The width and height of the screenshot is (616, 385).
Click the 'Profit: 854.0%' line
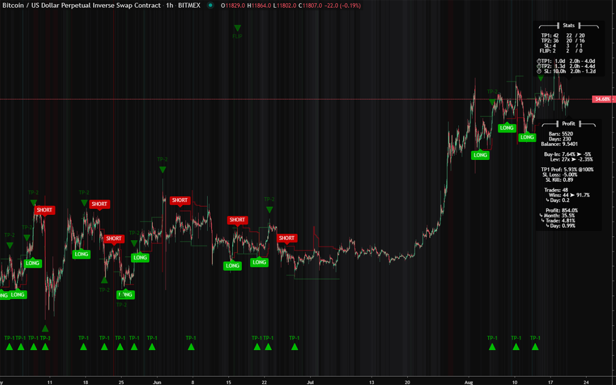[x=562, y=210]
